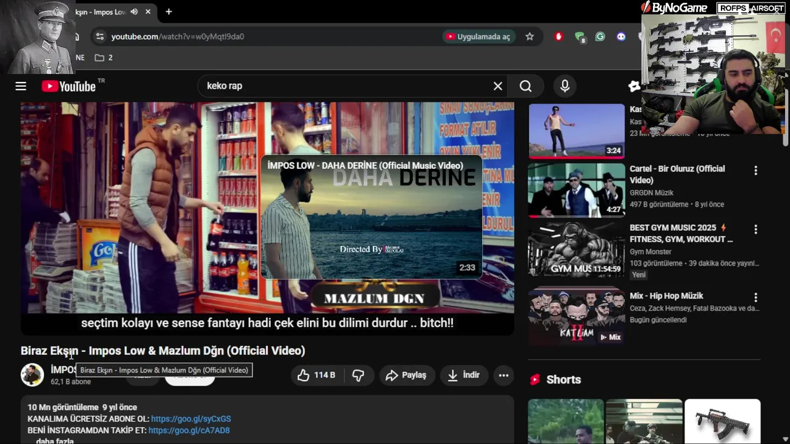790x444 pixels.
Task: Click the 'Mix - Hip Hop Müzik' title
Action: 666,296
